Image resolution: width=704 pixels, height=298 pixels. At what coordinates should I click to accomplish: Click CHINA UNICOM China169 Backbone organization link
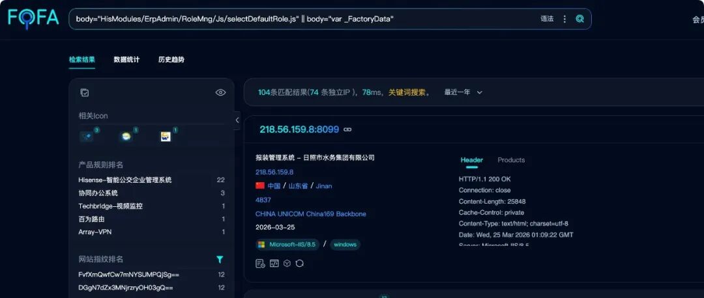pyautogui.click(x=311, y=214)
